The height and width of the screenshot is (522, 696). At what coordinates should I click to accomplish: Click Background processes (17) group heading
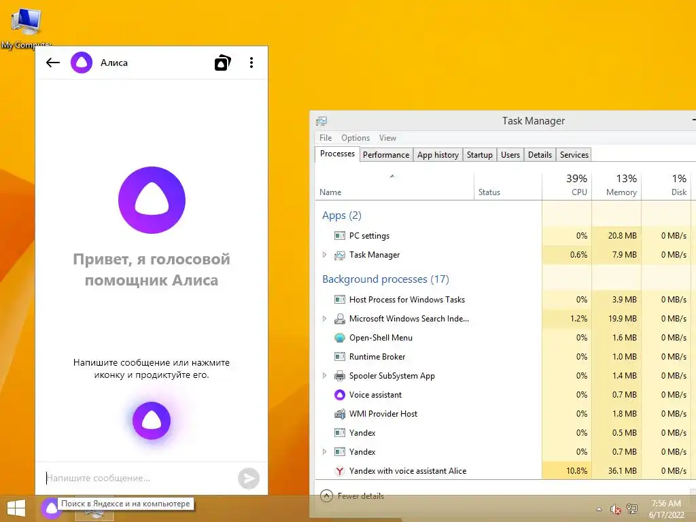pyautogui.click(x=385, y=279)
